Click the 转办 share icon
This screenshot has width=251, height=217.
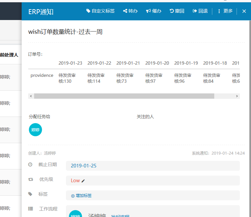click(125, 11)
